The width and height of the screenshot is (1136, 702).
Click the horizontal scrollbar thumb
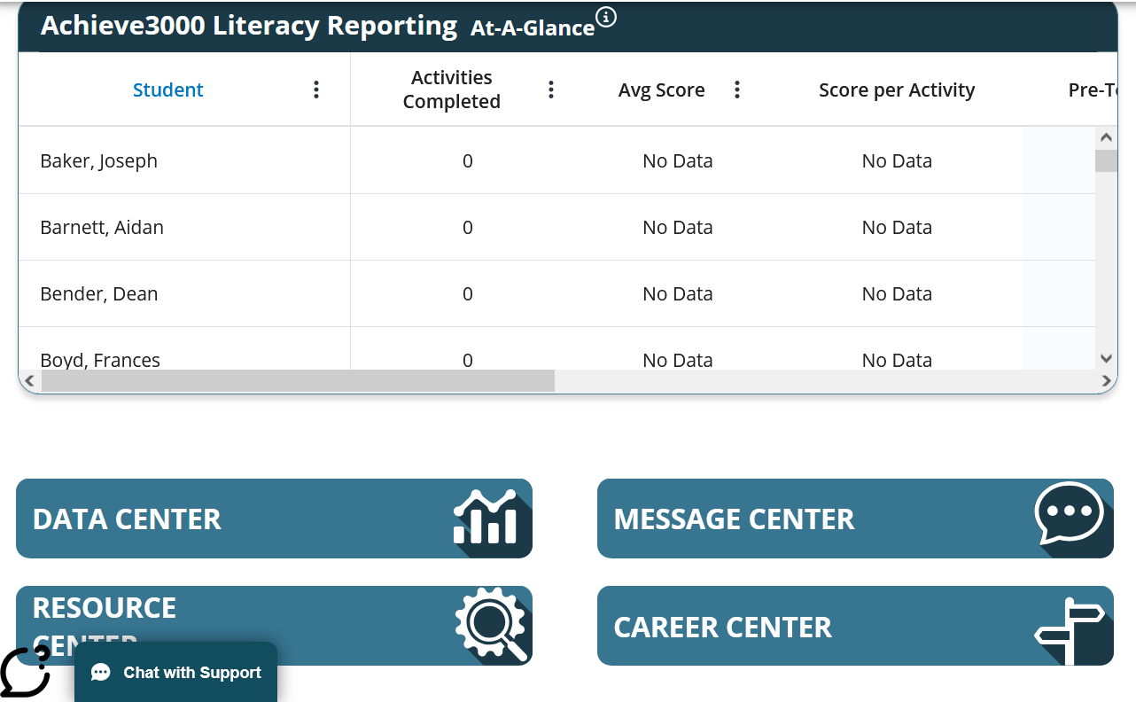coord(297,381)
